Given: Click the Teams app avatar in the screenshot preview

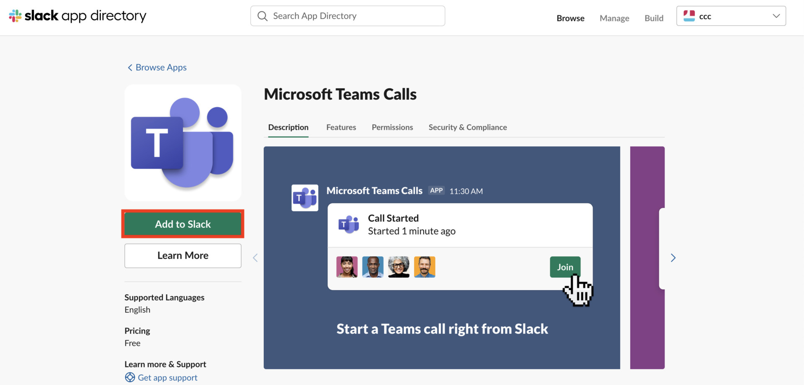Looking at the screenshot, I should pos(304,198).
